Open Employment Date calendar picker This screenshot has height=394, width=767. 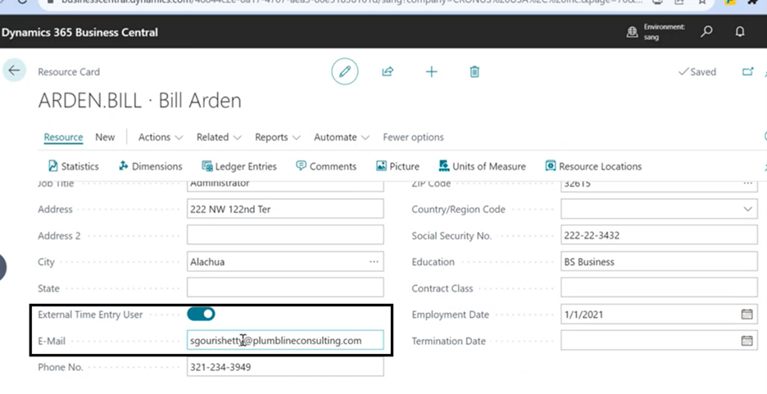click(747, 315)
